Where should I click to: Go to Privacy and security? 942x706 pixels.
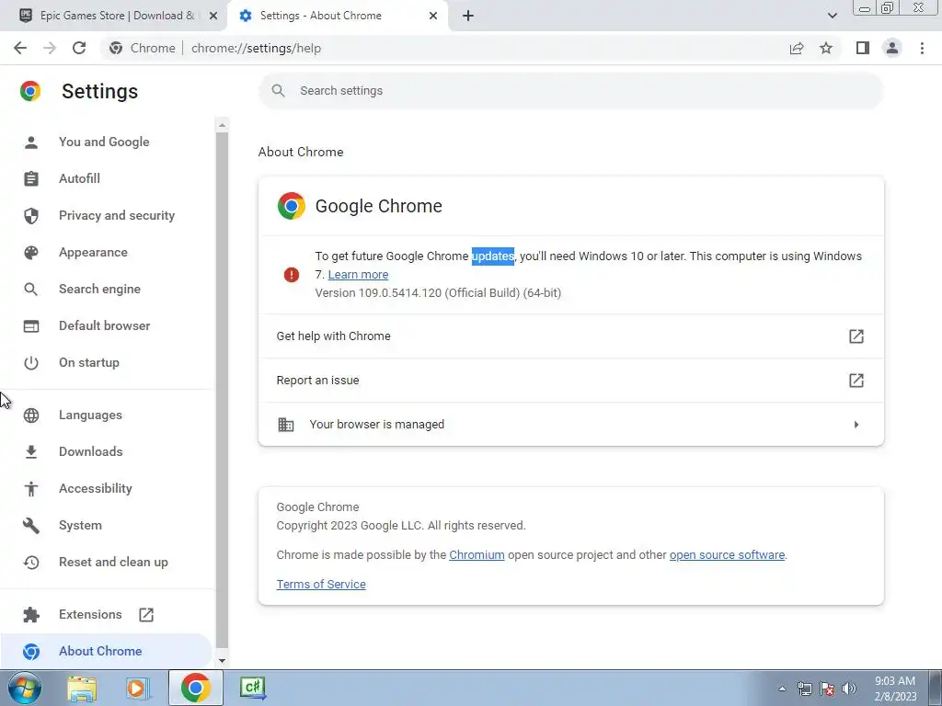tap(117, 215)
